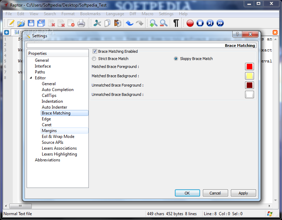
Task: Select Margins settings
Action: pos(65,131)
